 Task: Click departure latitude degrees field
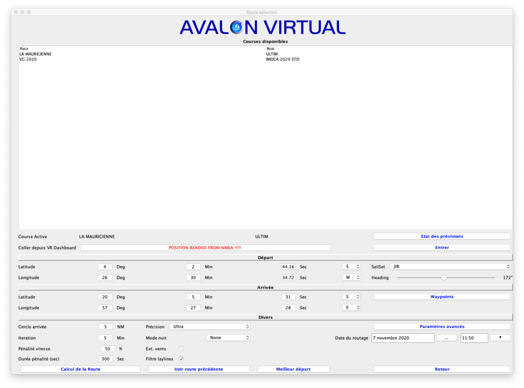[x=105, y=267]
